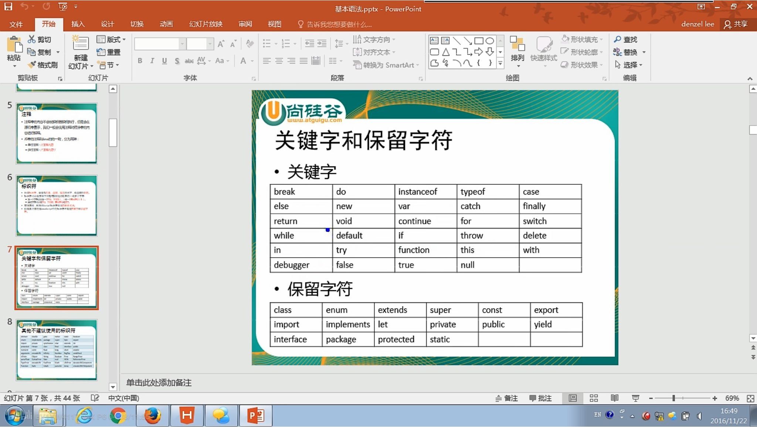Switch to Slide Sorter view icon
This screenshot has width=757, height=427.
coord(594,398)
